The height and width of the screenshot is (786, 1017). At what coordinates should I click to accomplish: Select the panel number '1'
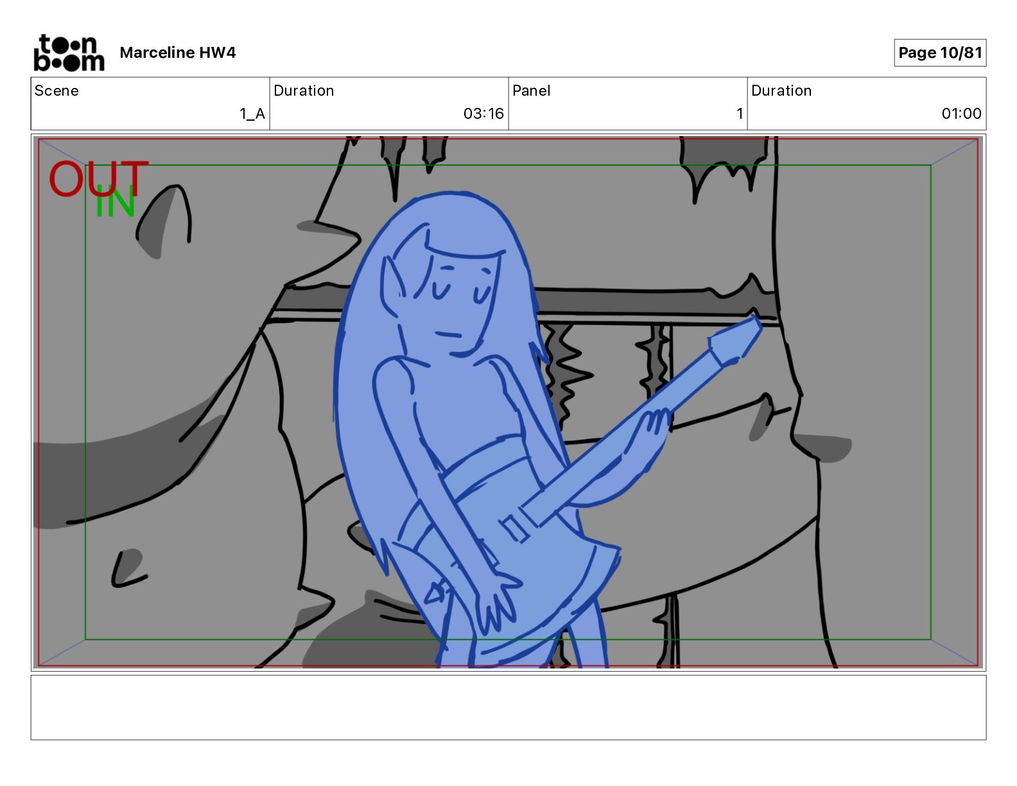(x=740, y=114)
